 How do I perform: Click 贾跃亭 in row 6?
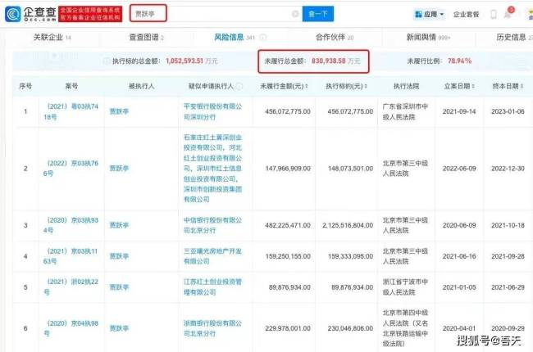pyautogui.click(x=119, y=328)
